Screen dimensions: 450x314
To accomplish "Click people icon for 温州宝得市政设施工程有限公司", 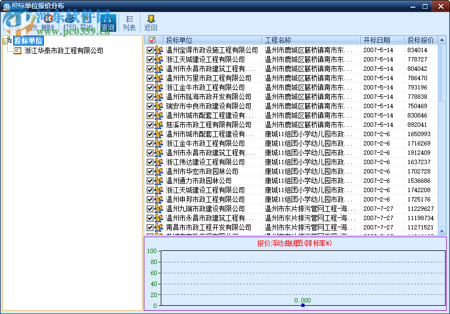I will point(159,50).
